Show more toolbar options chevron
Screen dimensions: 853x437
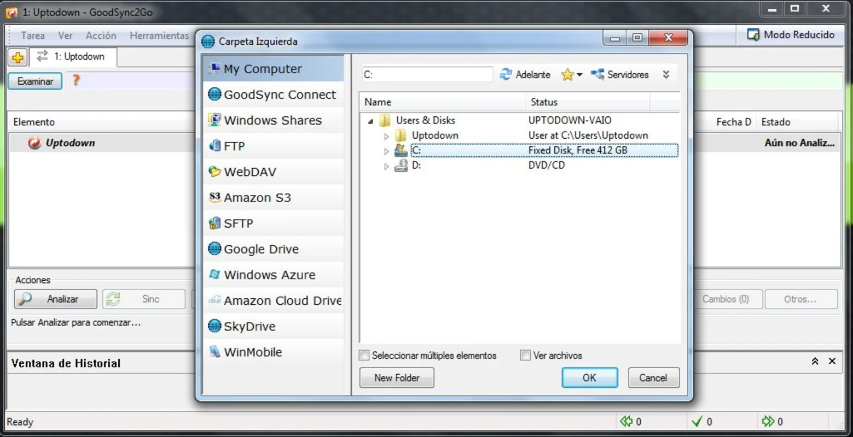tap(666, 74)
